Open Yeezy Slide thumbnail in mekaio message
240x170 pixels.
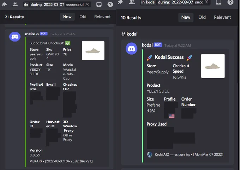pyautogui.click(x=93, y=50)
